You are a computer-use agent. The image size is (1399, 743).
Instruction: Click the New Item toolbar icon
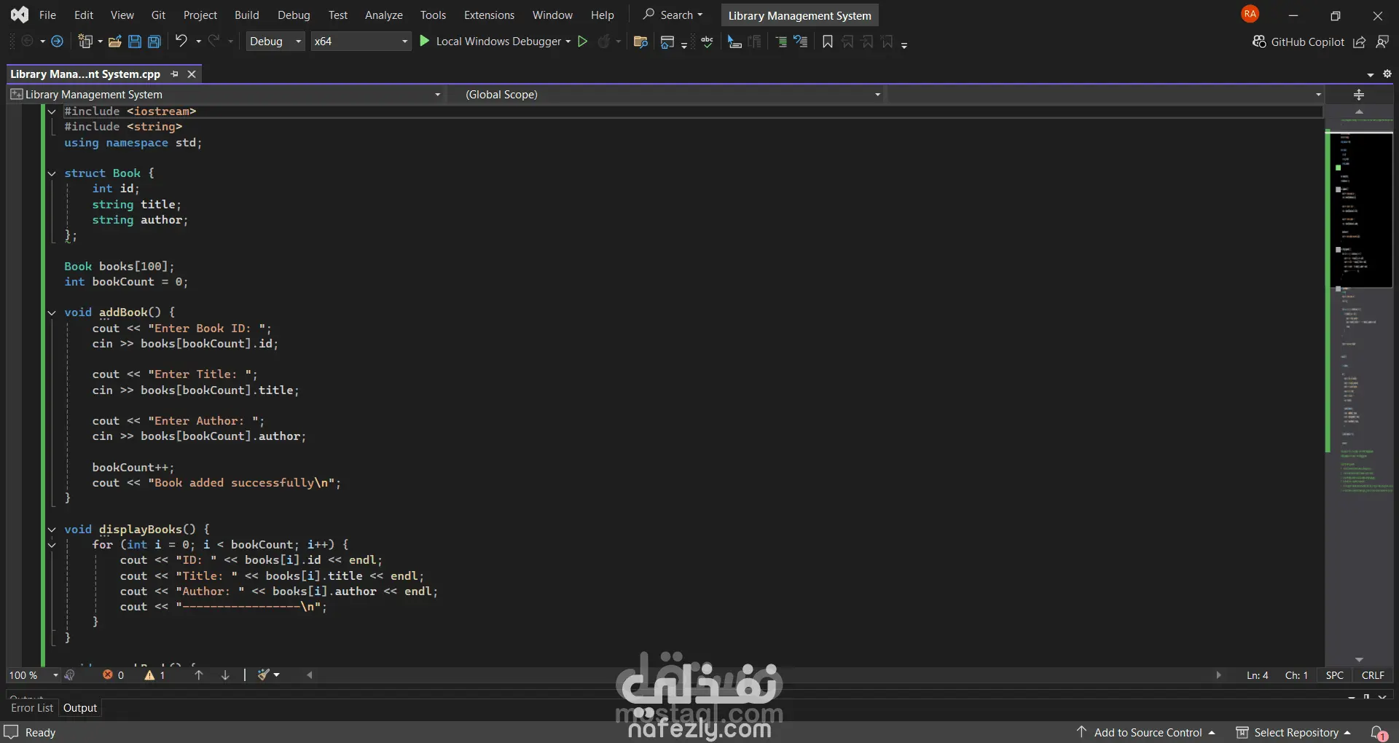click(x=86, y=42)
